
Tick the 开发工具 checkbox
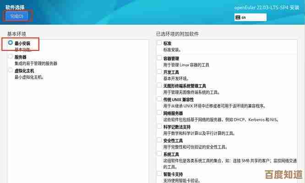tap(159, 72)
